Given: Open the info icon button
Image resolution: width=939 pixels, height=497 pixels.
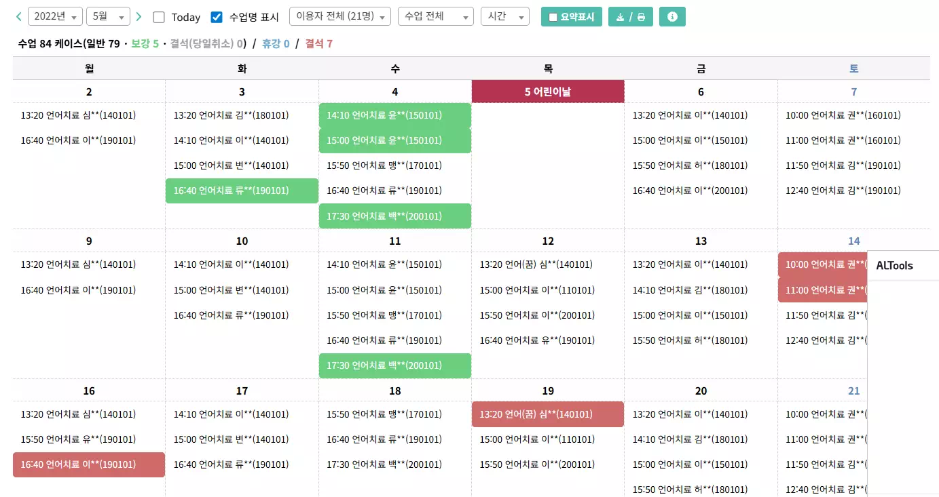Looking at the screenshot, I should click(x=672, y=16).
